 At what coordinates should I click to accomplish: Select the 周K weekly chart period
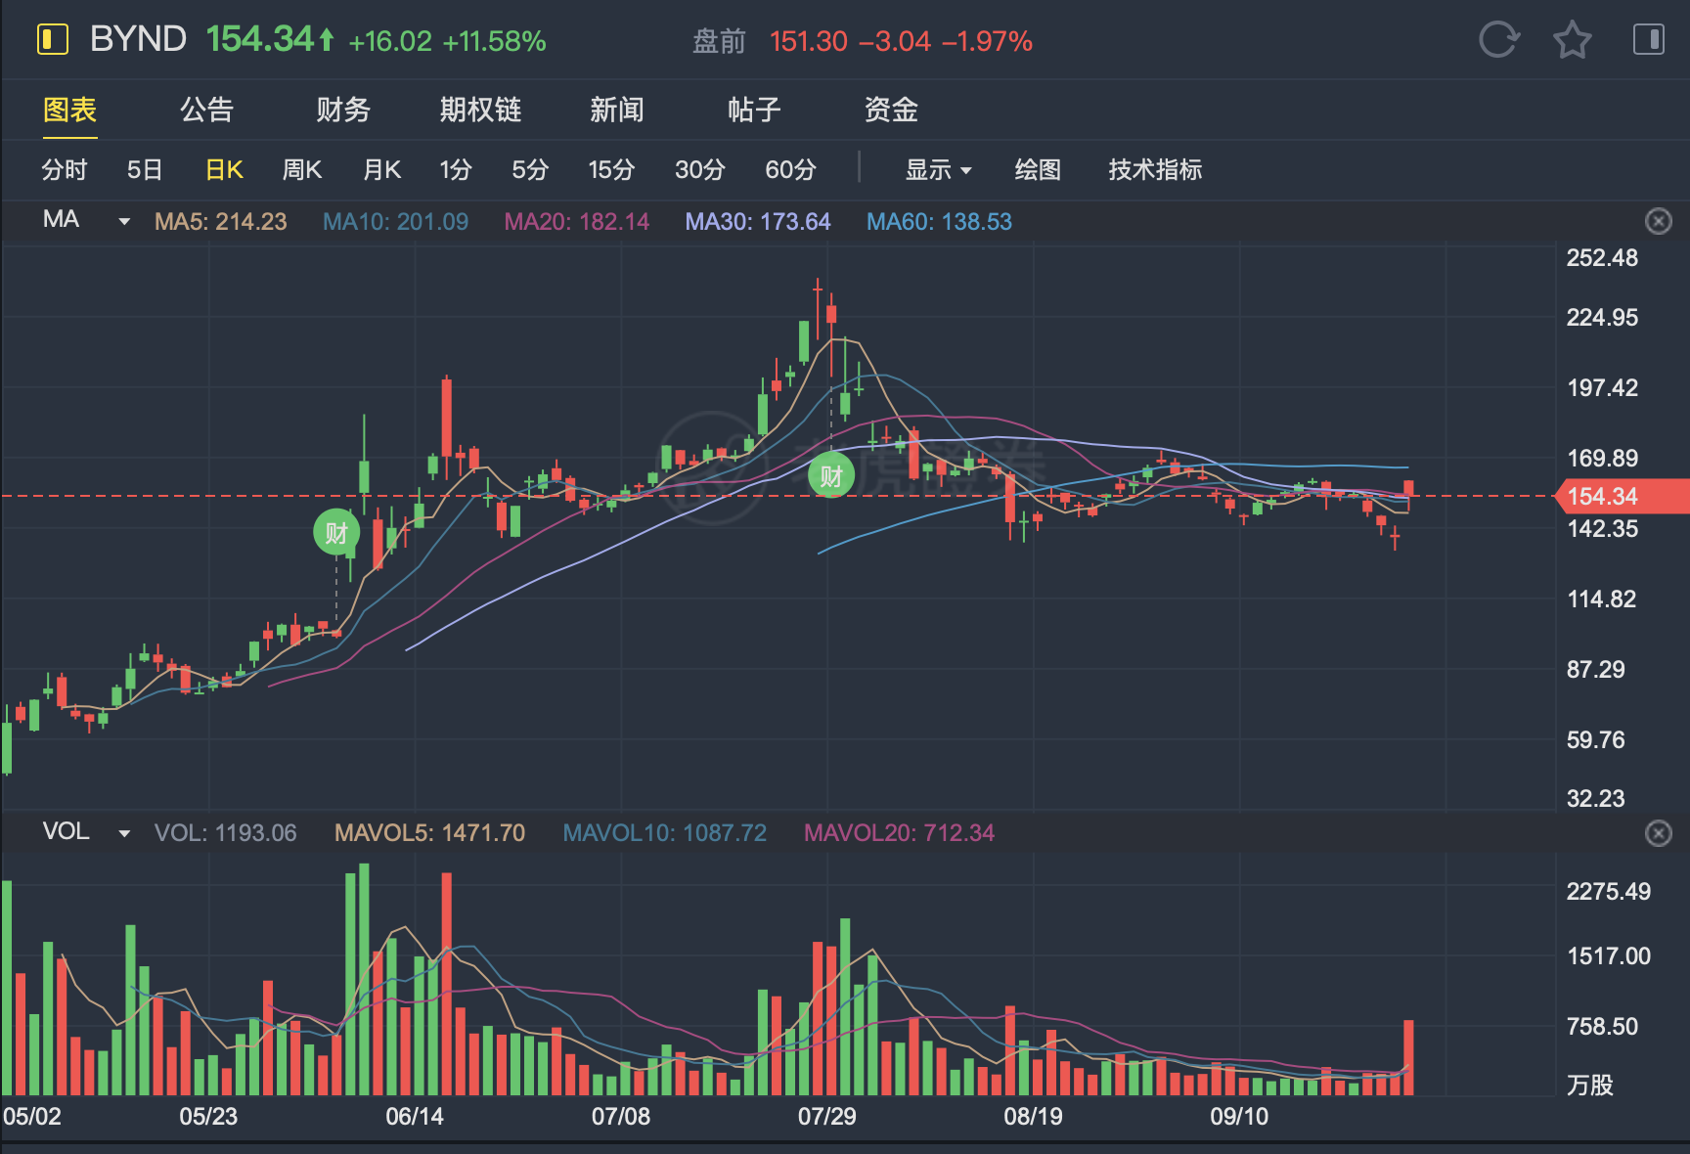[301, 170]
